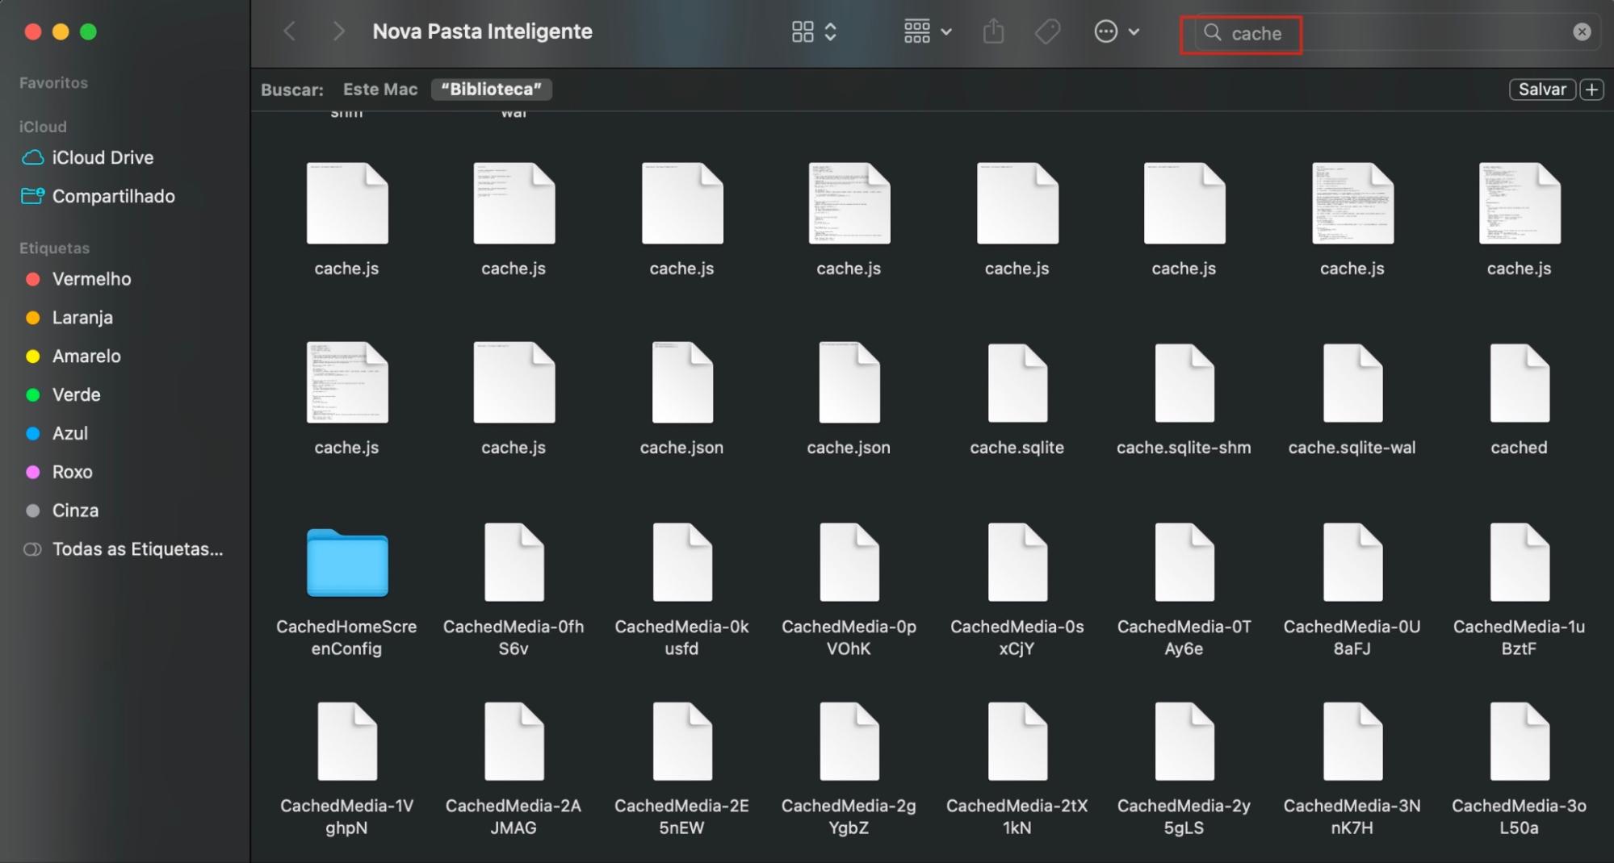Go back using the back arrow
Image resolution: width=1614 pixels, height=863 pixels.
(x=289, y=31)
